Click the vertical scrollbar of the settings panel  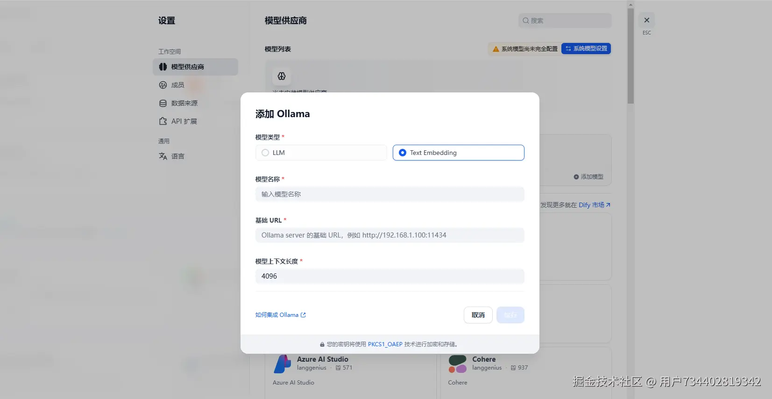click(630, 56)
